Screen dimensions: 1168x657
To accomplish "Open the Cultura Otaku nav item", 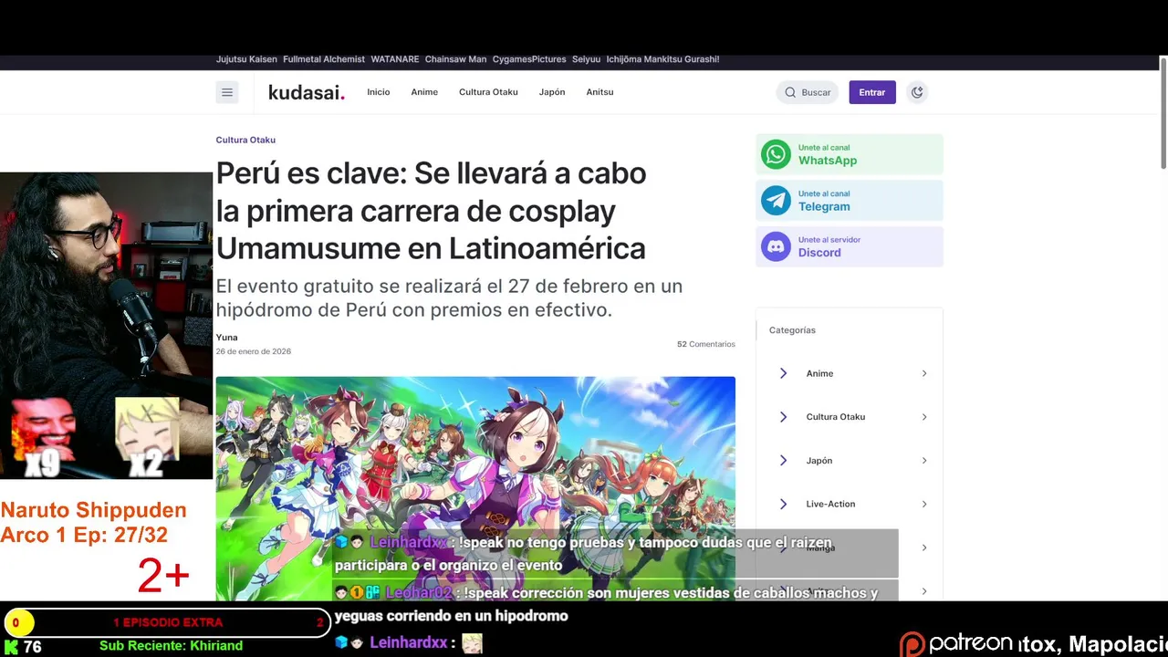I will pos(488,92).
